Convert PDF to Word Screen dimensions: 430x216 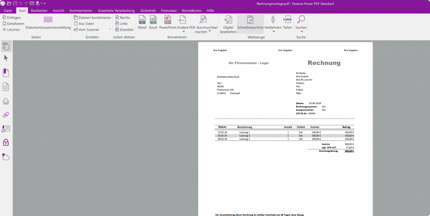point(142,23)
